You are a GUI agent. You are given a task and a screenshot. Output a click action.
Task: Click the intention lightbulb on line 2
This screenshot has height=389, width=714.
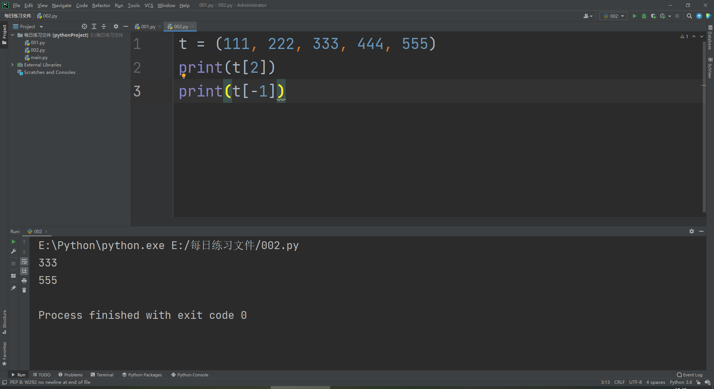[183, 76]
